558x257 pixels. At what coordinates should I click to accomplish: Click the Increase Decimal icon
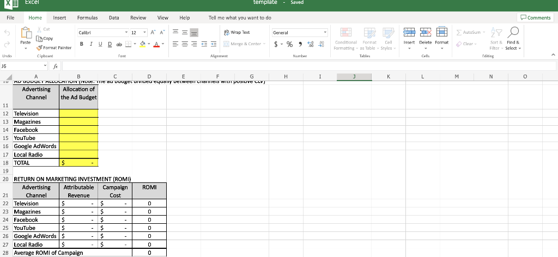[311, 44]
